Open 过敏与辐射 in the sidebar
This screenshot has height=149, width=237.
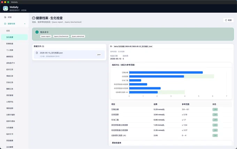click(x=14, y=115)
